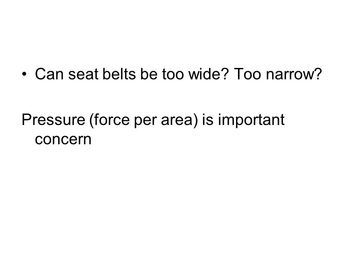Click lowercase 'too' before 'wide?'
Viewport: 356px width, 267px height.
(173, 75)
